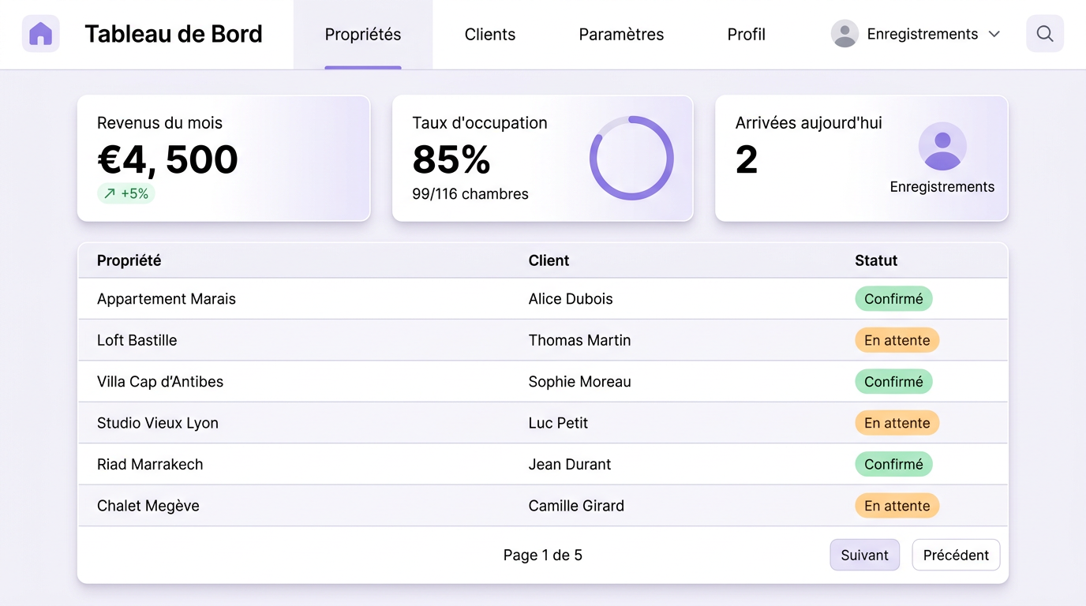Viewport: 1086px width, 606px height.
Task: Click the user avatar beside Enregistrements in header
Action: pyautogui.click(x=844, y=34)
